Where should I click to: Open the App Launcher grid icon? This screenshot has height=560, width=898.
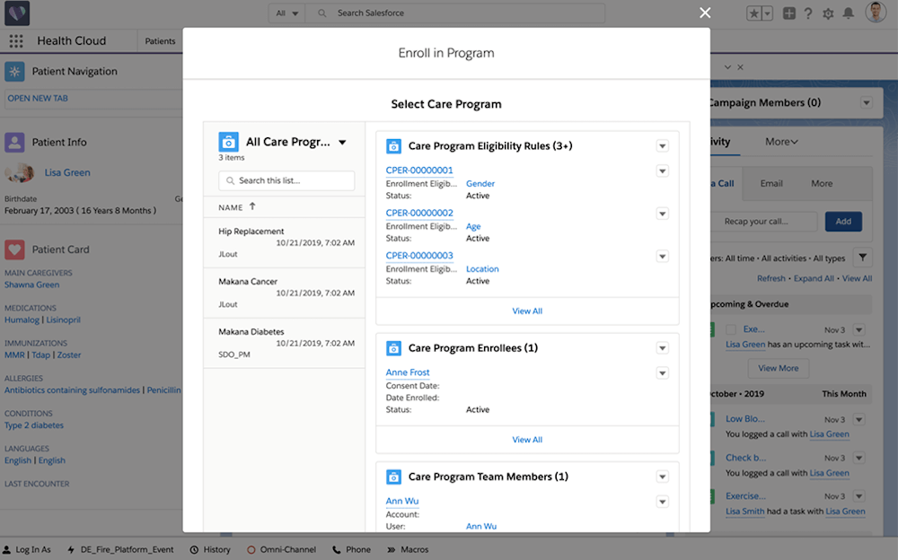(x=16, y=41)
